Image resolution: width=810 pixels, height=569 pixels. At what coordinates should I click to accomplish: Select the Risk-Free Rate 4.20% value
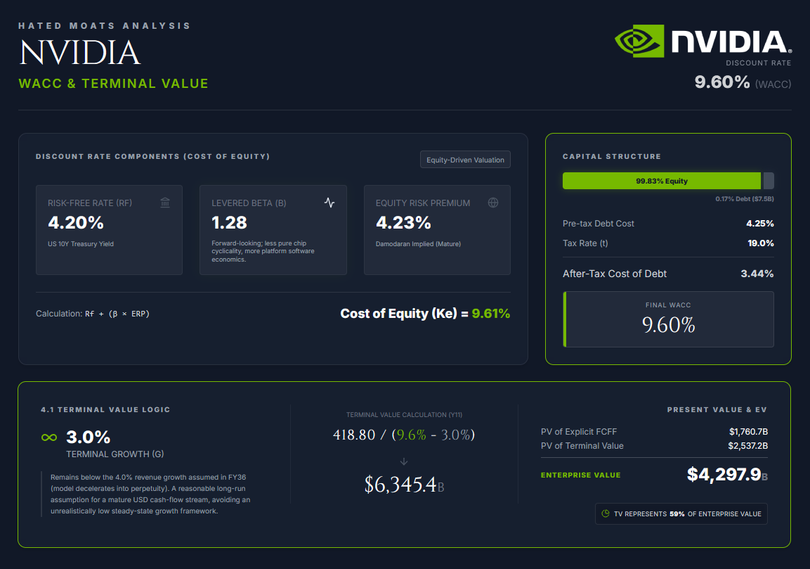pyautogui.click(x=76, y=223)
